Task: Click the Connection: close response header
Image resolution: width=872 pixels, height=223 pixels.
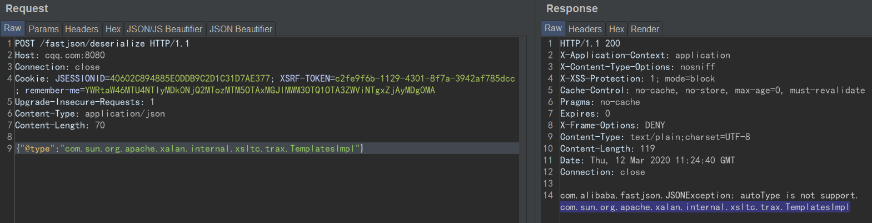Action: 602,172
